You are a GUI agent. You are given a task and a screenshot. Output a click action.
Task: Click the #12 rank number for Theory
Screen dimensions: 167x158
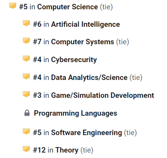[x=39, y=150]
